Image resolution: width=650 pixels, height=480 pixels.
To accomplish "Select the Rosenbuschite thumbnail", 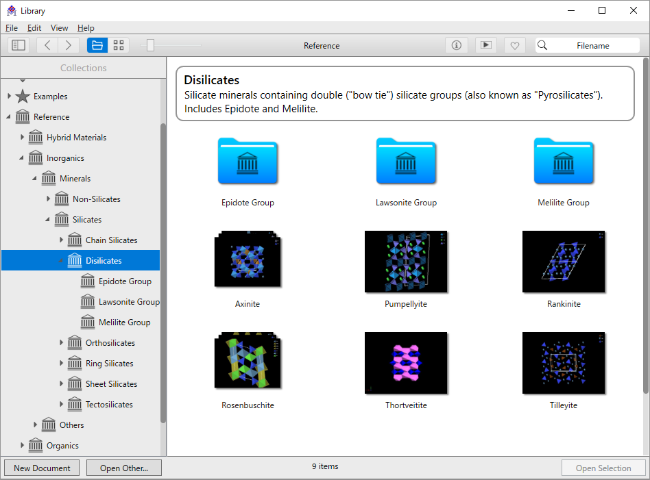I will (x=248, y=360).
